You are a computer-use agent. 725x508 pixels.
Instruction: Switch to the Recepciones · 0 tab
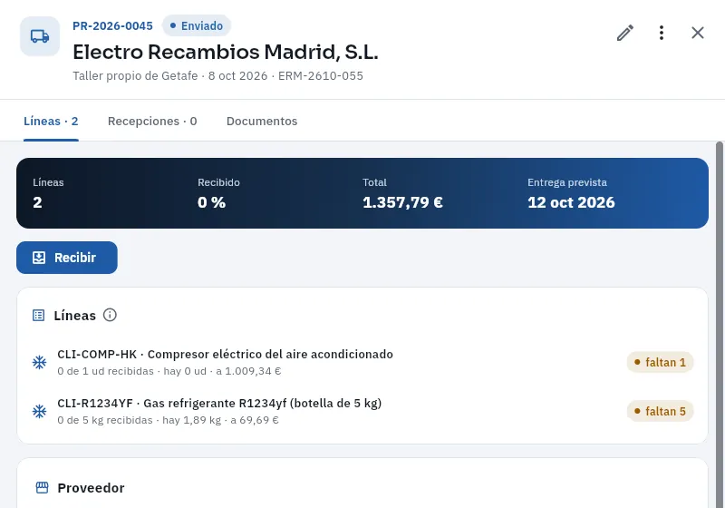[152, 122]
